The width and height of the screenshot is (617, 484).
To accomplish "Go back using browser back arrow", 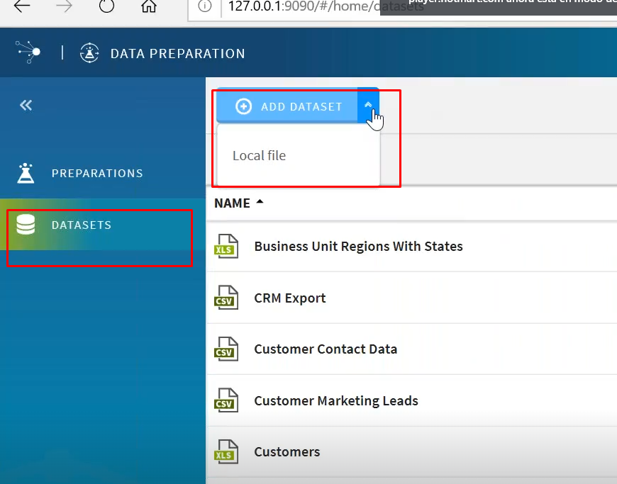I will click(x=22, y=6).
